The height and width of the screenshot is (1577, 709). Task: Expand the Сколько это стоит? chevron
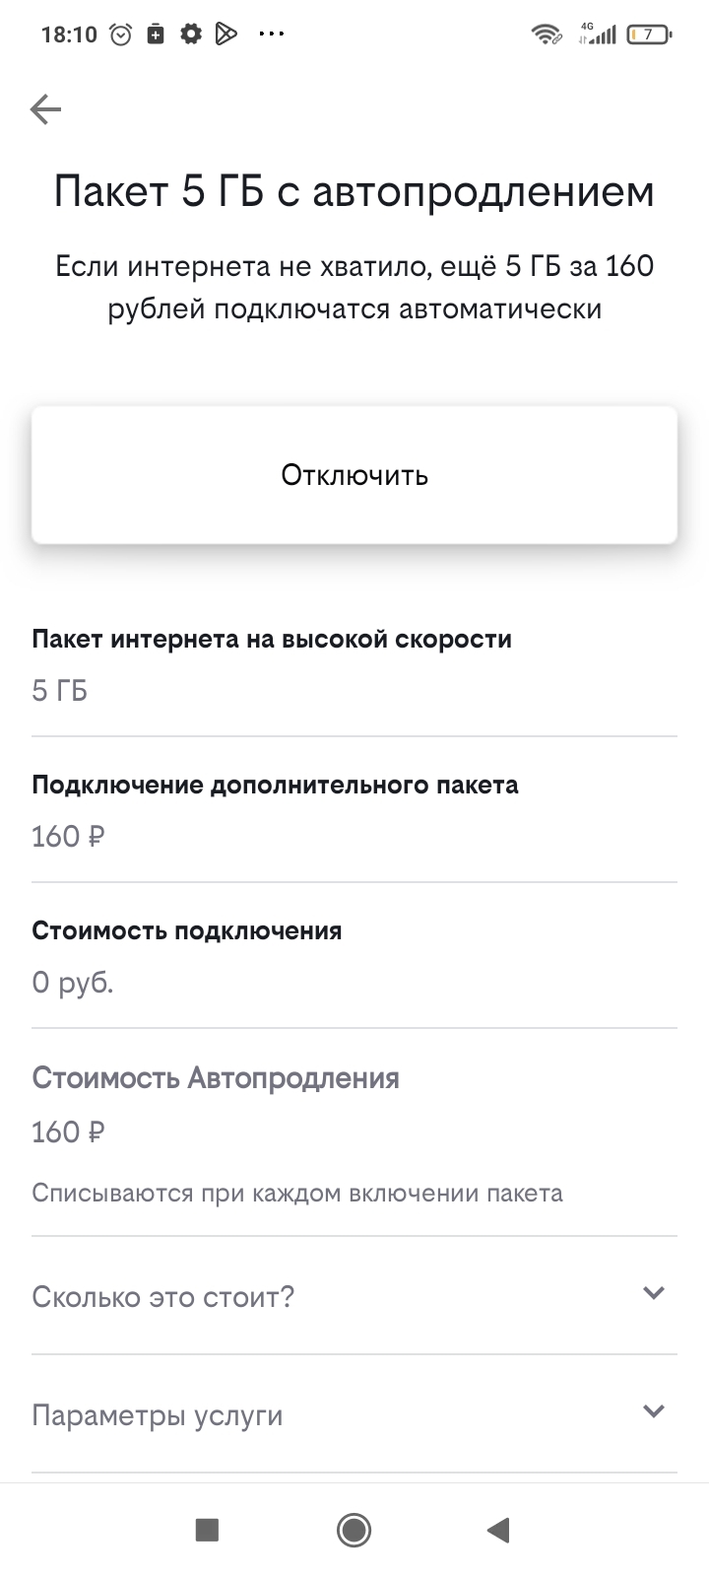click(x=653, y=1293)
